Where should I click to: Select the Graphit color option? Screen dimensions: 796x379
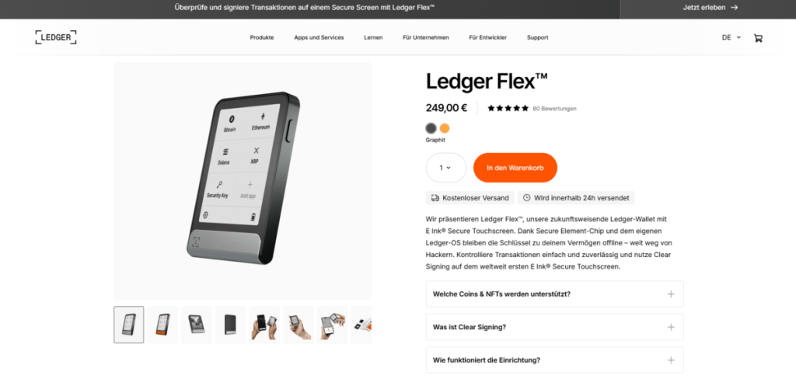(431, 128)
